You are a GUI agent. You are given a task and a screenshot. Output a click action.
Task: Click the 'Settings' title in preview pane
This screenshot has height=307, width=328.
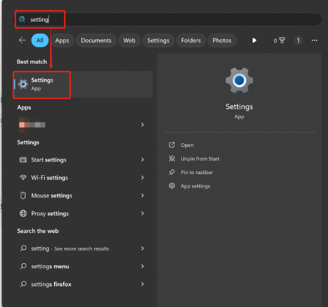click(239, 107)
